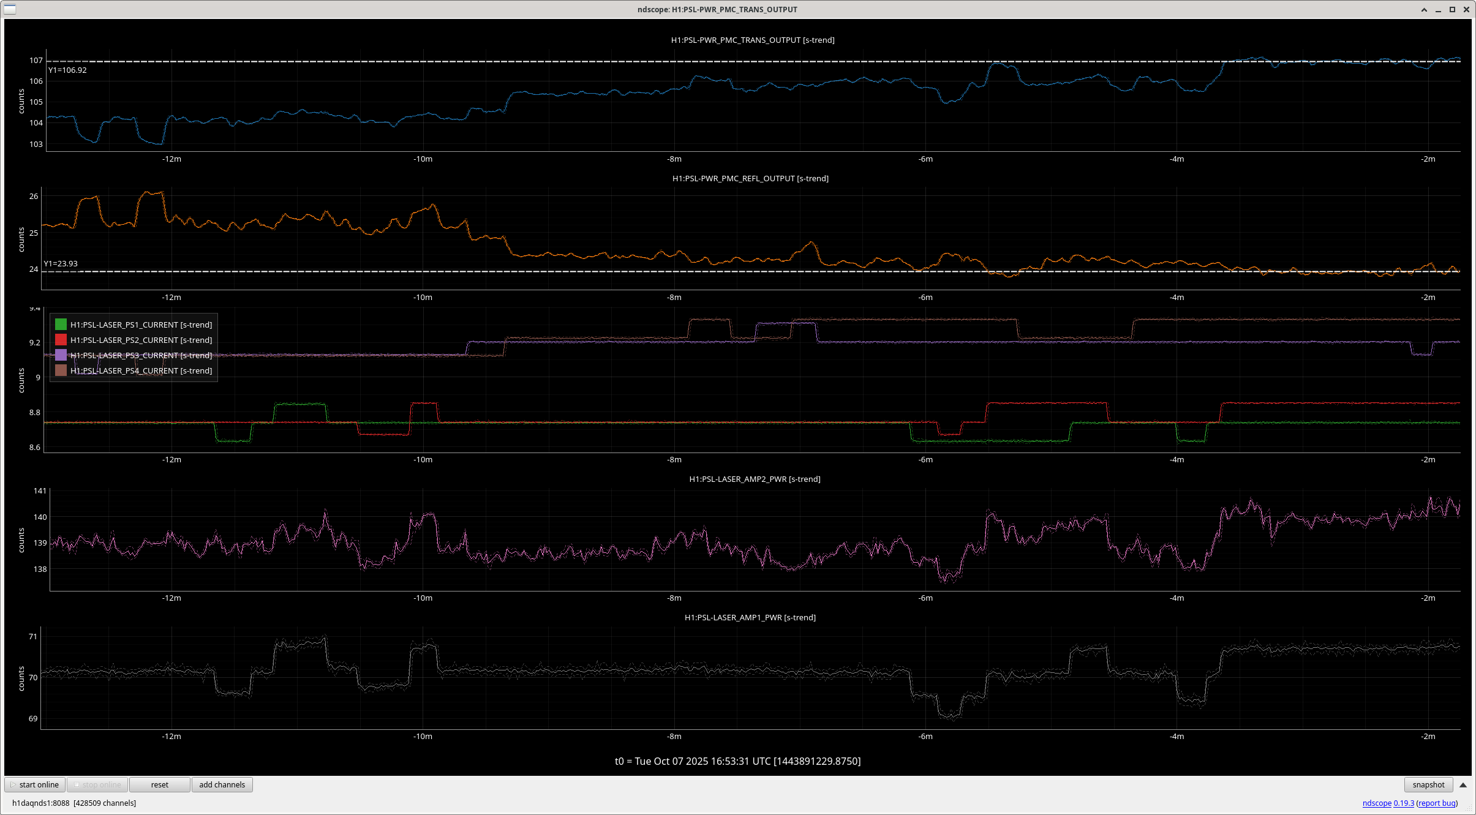The width and height of the screenshot is (1476, 815).
Task: Click the LASER_AMP2_PWR plot title
Action: (754, 479)
